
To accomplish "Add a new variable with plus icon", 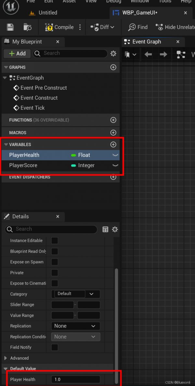I will click(113, 144).
